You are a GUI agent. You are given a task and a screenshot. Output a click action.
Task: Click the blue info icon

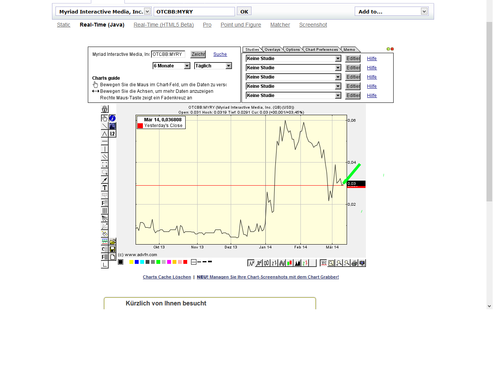[x=112, y=118]
